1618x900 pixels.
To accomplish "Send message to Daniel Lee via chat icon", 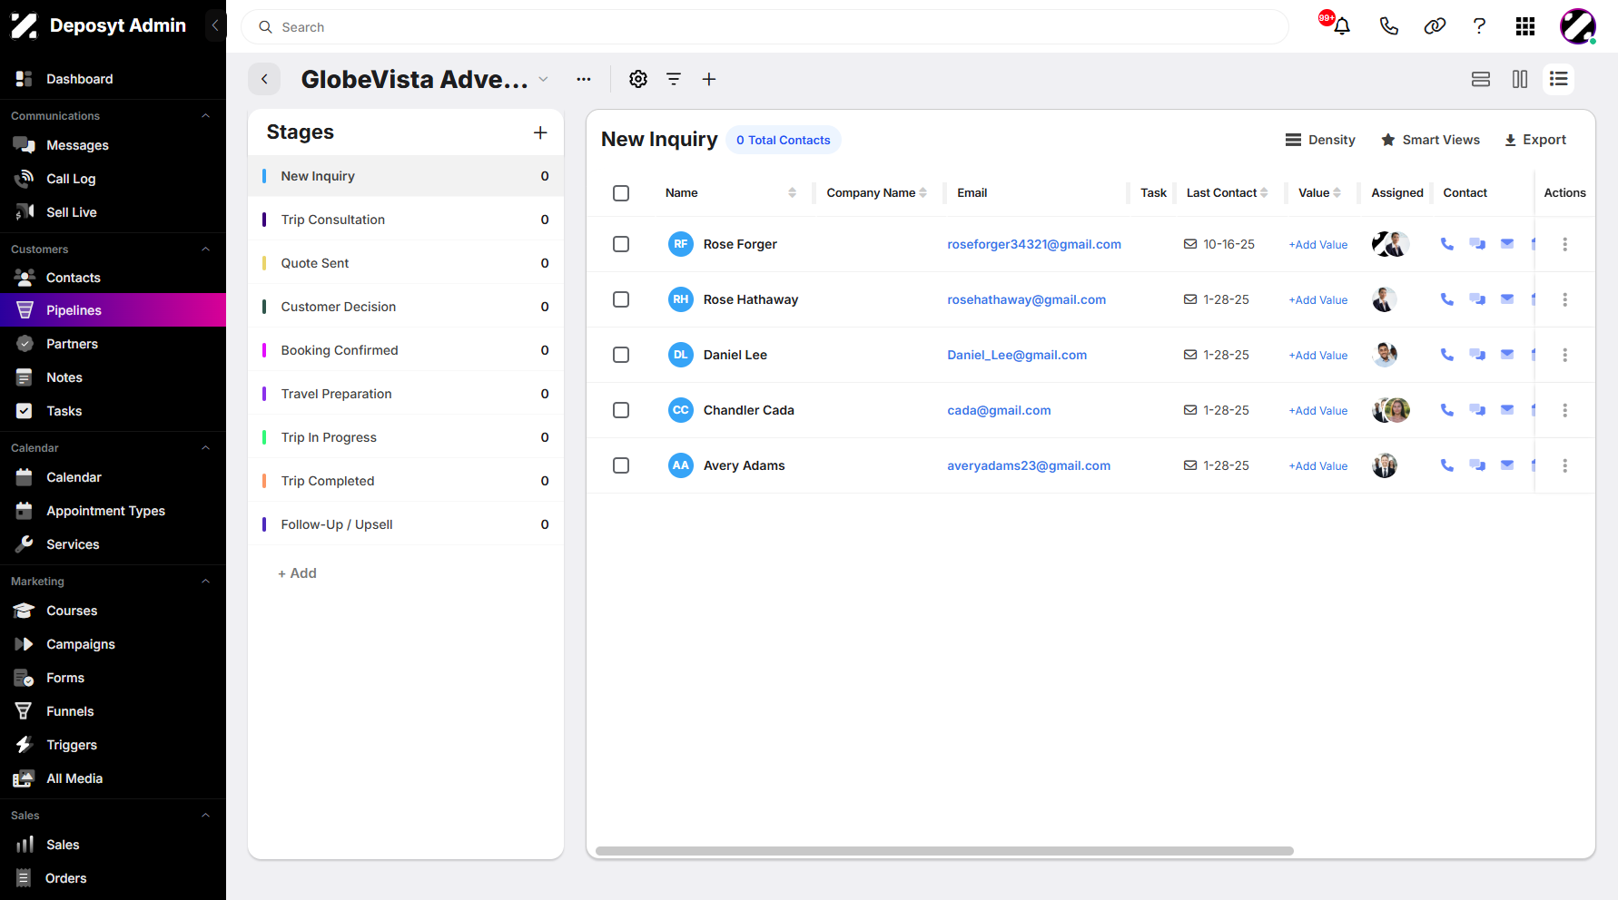I will click(1477, 355).
